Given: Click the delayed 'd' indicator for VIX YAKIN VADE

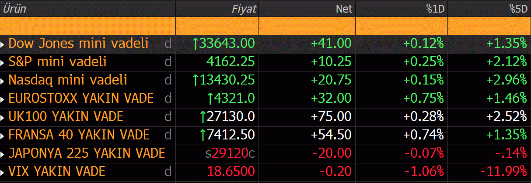Looking at the screenshot, I should (168, 172).
